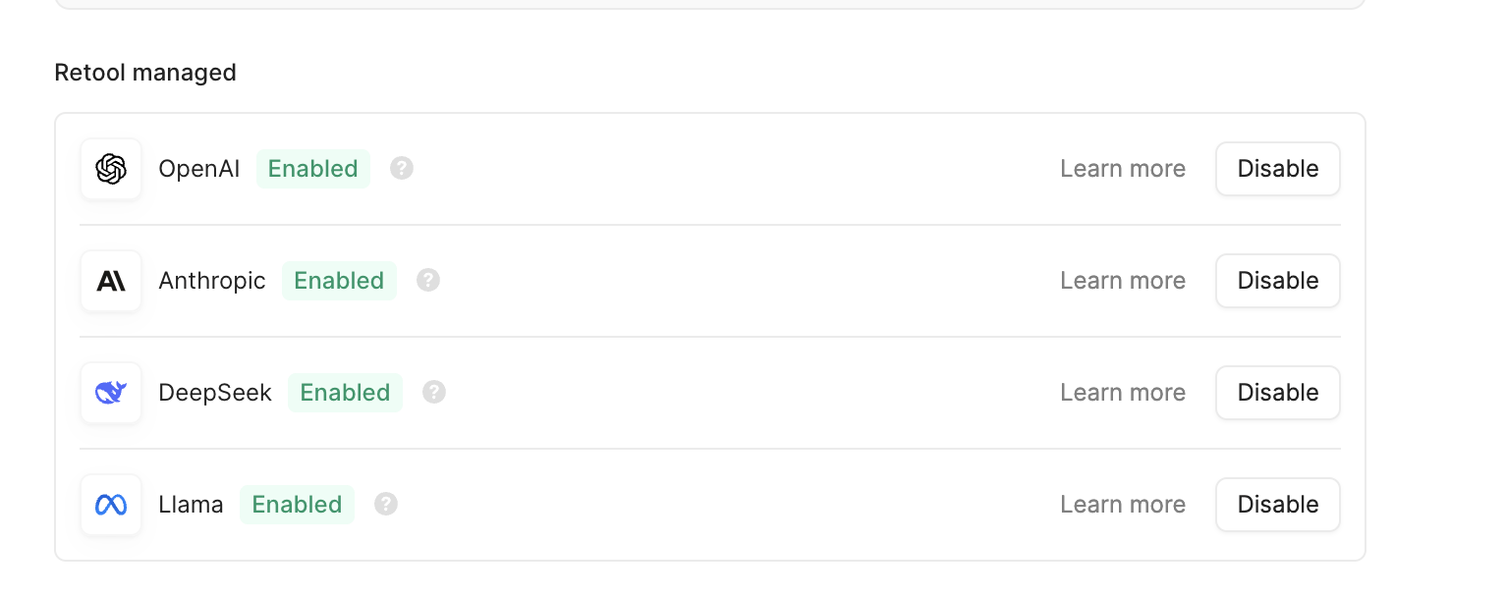Screen dimensions: 1505x597
Task: Click the OpenAI Enabled status badge
Action: (x=313, y=169)
